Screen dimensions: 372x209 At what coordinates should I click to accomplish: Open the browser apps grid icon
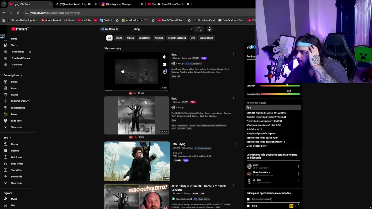click(4, 20)
